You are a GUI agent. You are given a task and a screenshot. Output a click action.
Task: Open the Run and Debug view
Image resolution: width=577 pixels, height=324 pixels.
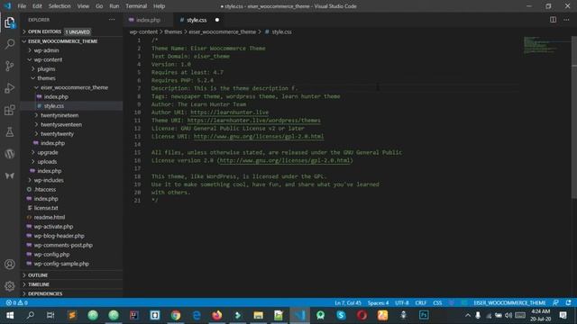(10, 88)
